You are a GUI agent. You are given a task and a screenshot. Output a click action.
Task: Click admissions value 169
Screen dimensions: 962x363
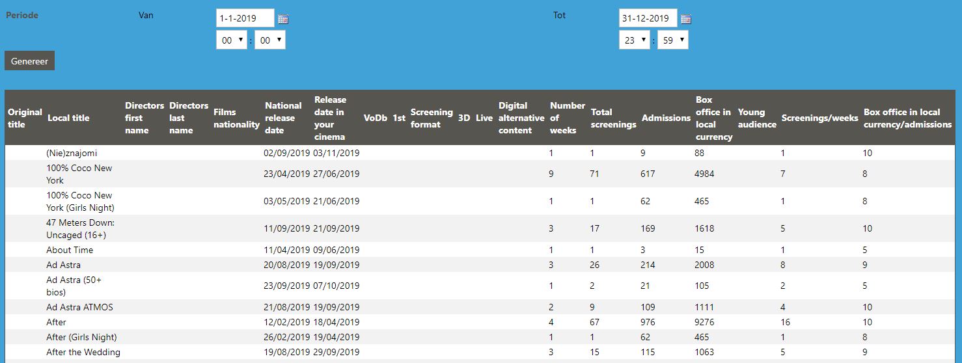coord(648,229)
